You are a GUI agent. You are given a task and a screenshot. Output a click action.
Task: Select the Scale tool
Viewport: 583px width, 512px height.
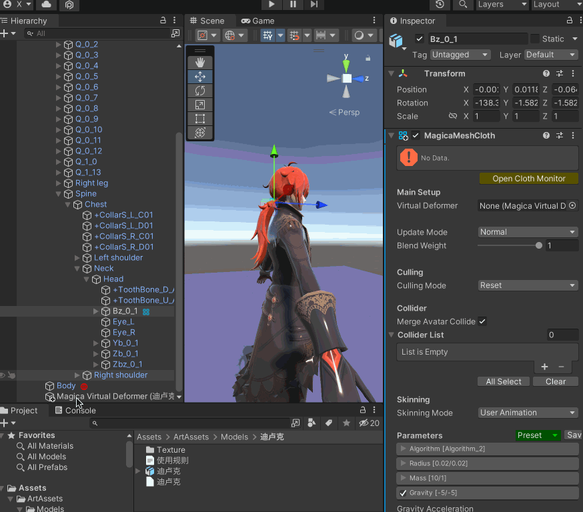pyautogui.click(x=199, y=105)
